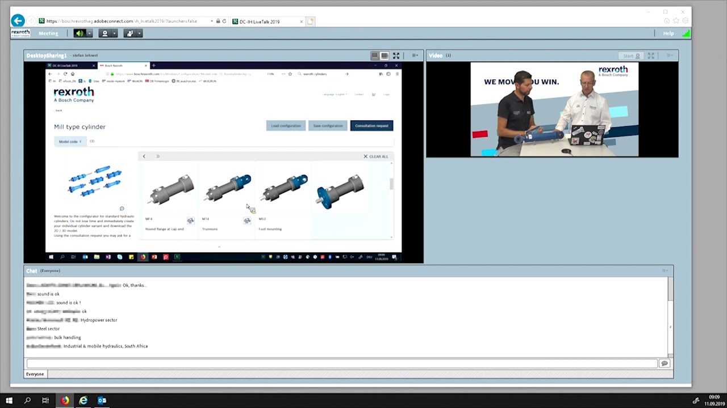727x408 pixels.
Task: Select the shared browser's DC-IH LiveTalk tab
Action: 71,66
